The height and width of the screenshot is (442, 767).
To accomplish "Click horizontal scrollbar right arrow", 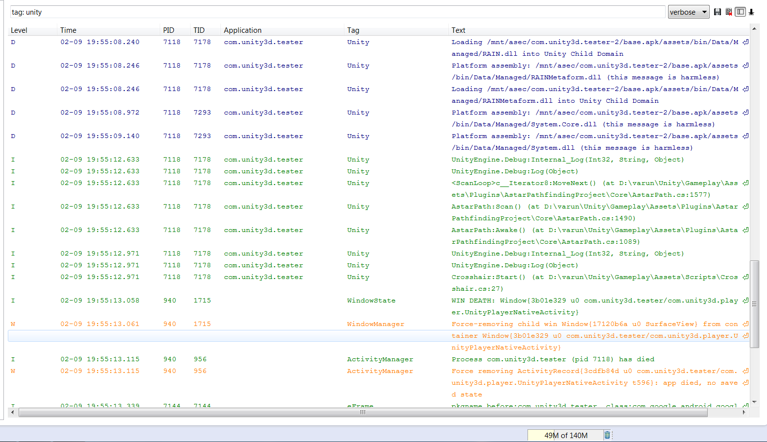I will pos(744,412).
